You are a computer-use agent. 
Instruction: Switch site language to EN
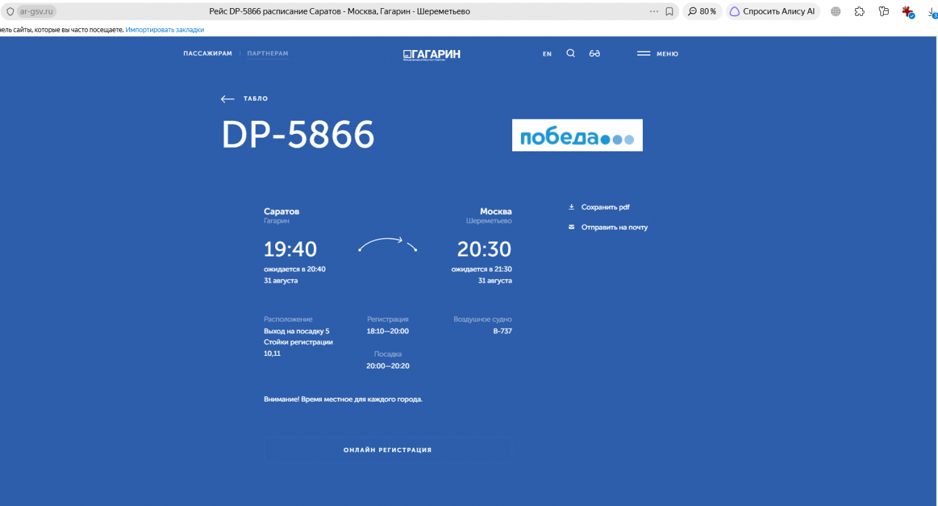click(547, 54)
